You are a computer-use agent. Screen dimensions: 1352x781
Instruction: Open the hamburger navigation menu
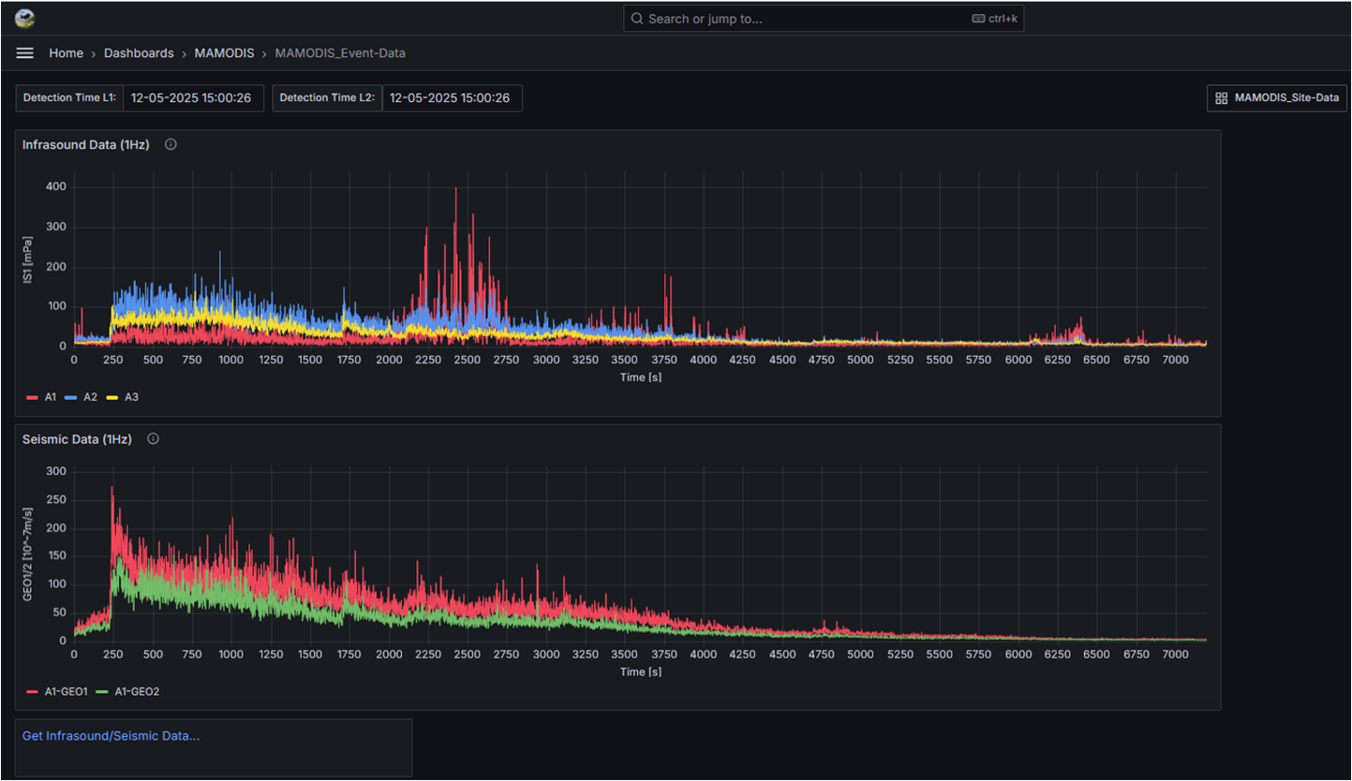pyautogui.click(x=25, y=53)
